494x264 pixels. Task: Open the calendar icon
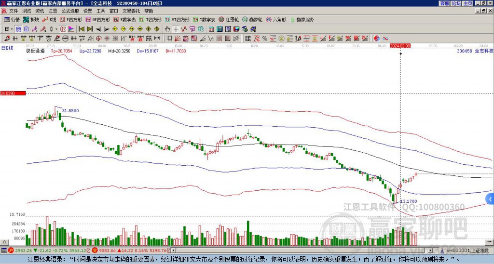(211, 29)
